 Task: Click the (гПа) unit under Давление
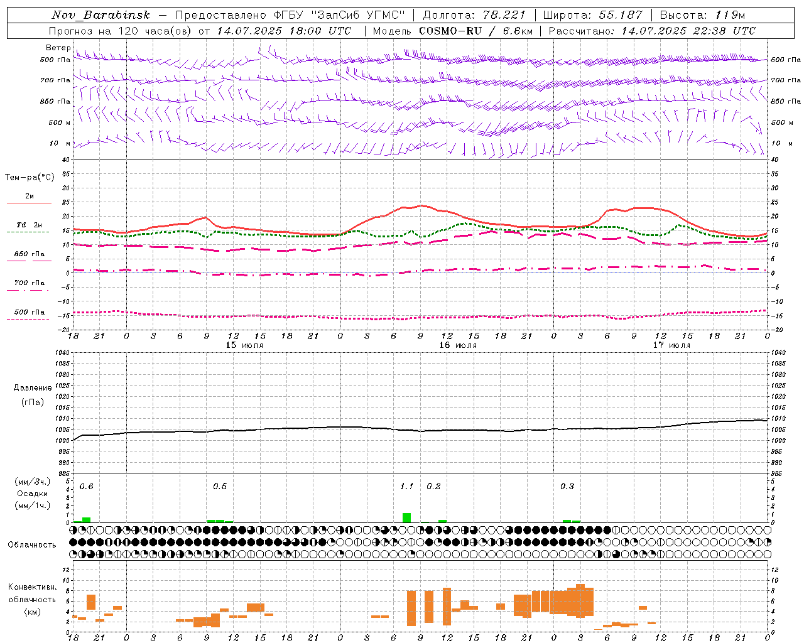click(33, 403)
